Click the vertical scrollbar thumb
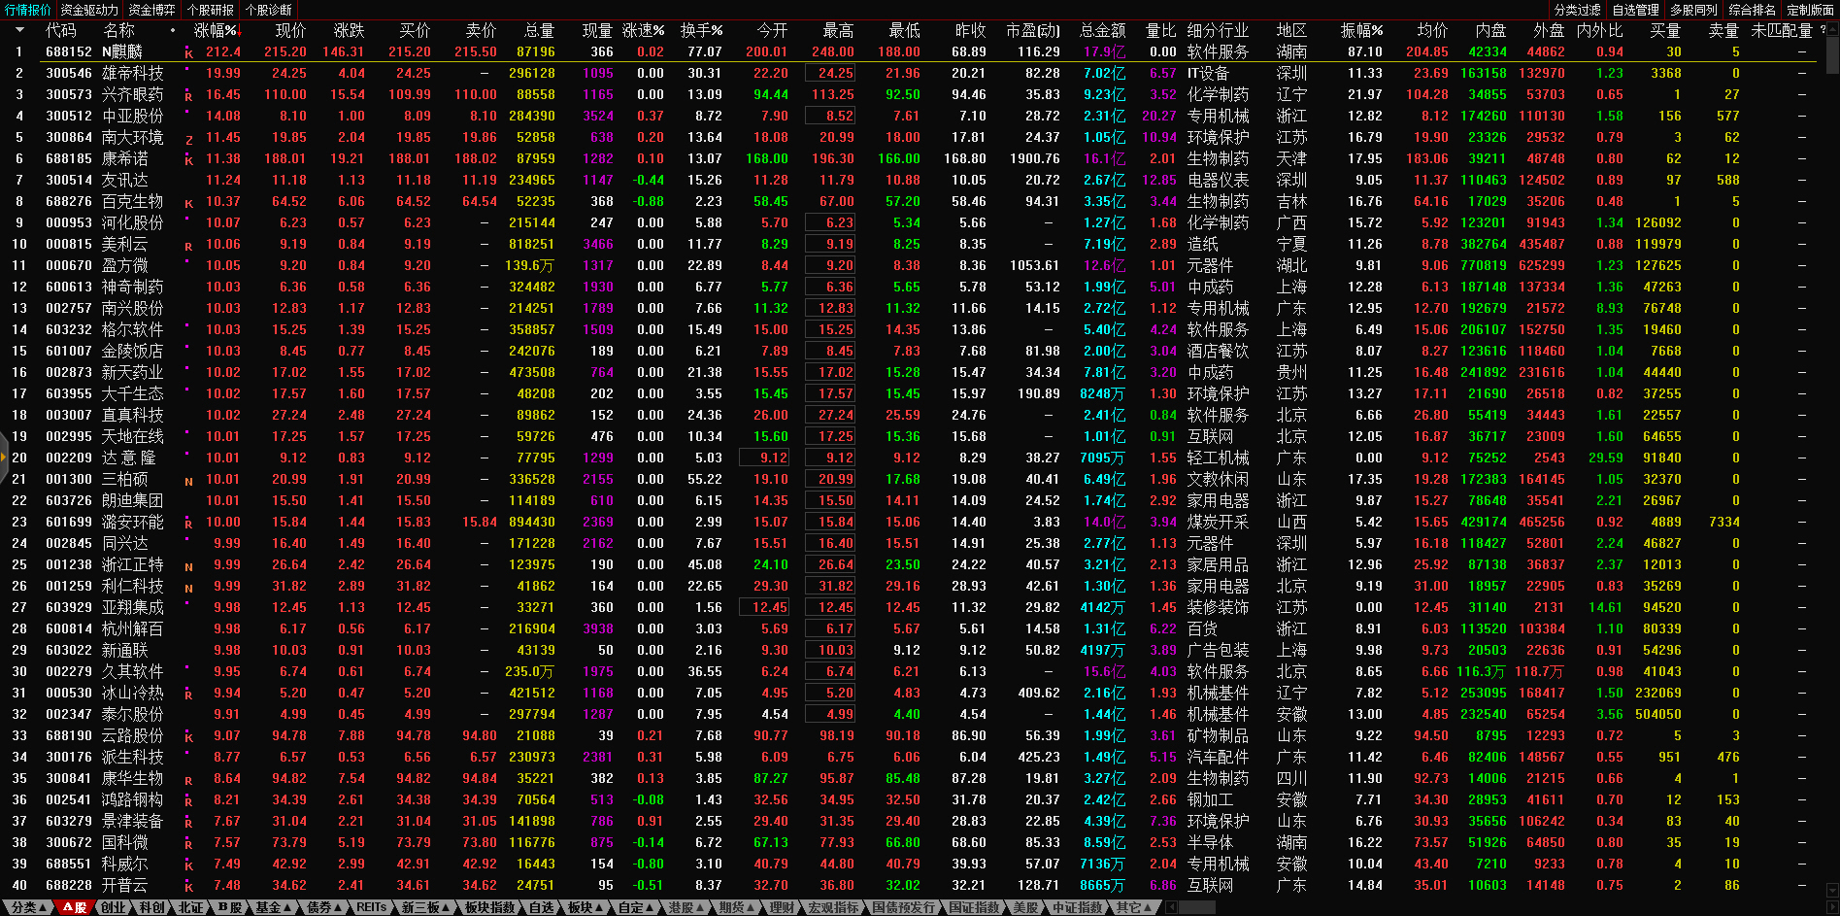This screenshot has height=916, width=1840. click(x=1832, y=56)
